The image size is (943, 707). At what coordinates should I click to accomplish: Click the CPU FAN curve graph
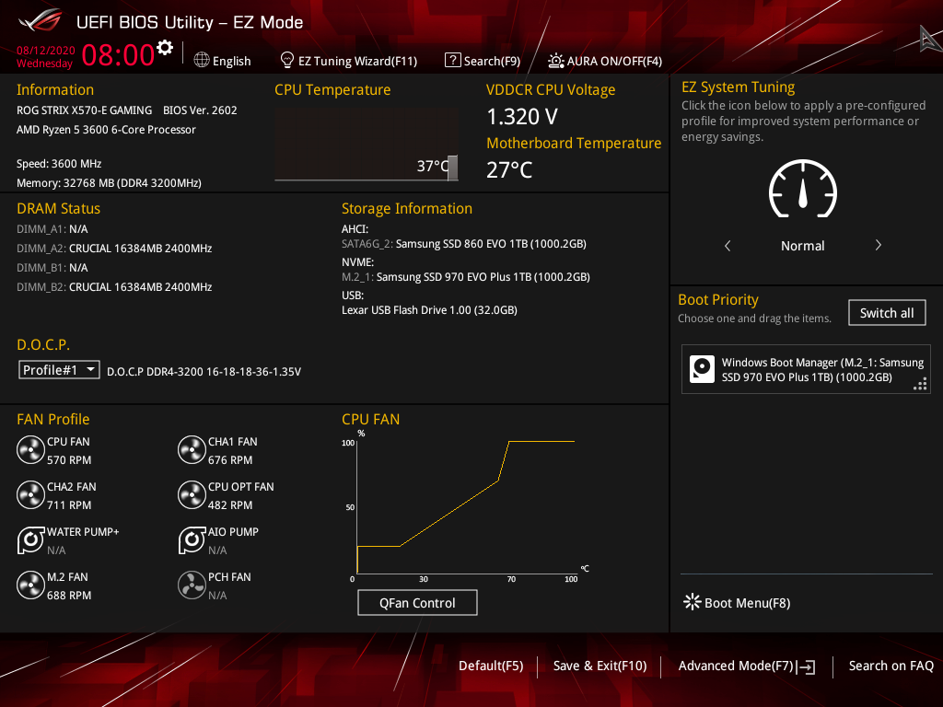466,506
